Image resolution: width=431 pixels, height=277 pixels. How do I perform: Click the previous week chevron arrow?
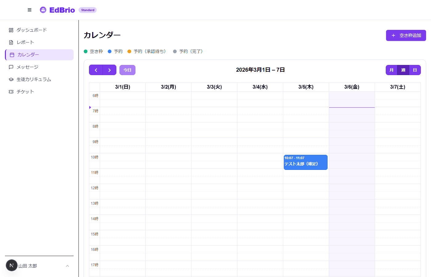(95, 70)
